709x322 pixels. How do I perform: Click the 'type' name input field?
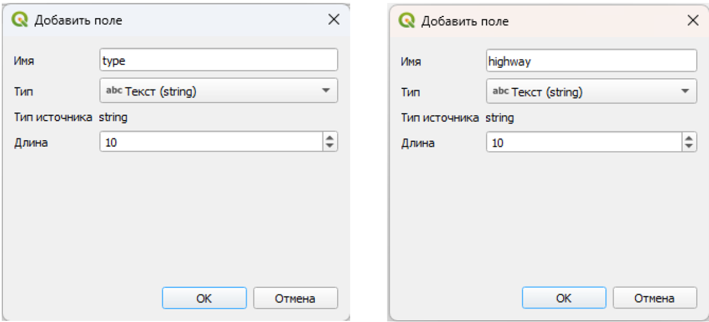point(218,61)
